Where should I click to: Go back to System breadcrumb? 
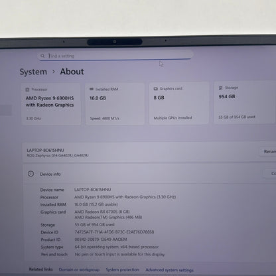33,72
